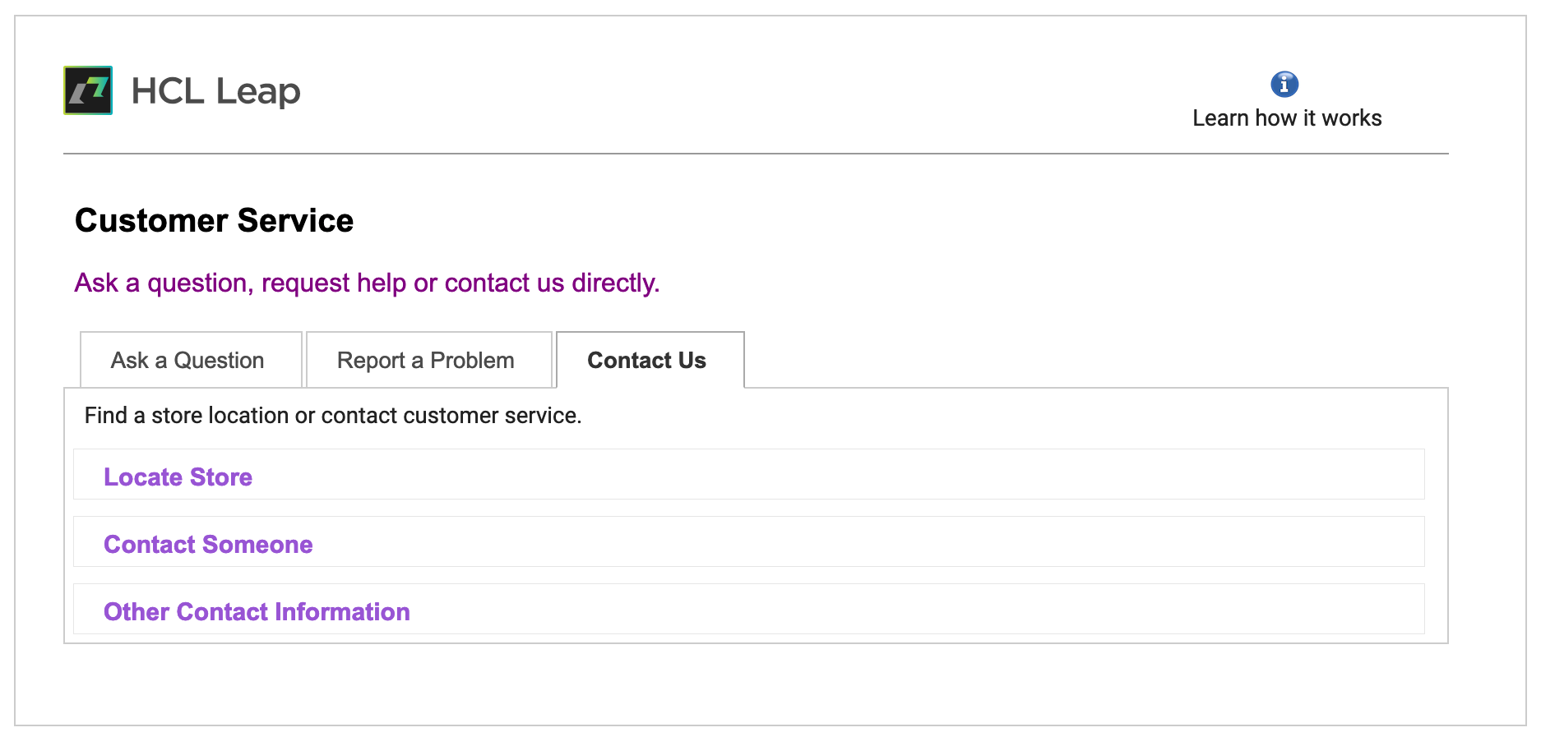Click the HCL Leap logo icon
1541x746 pixels.
[x=88, y=90]
